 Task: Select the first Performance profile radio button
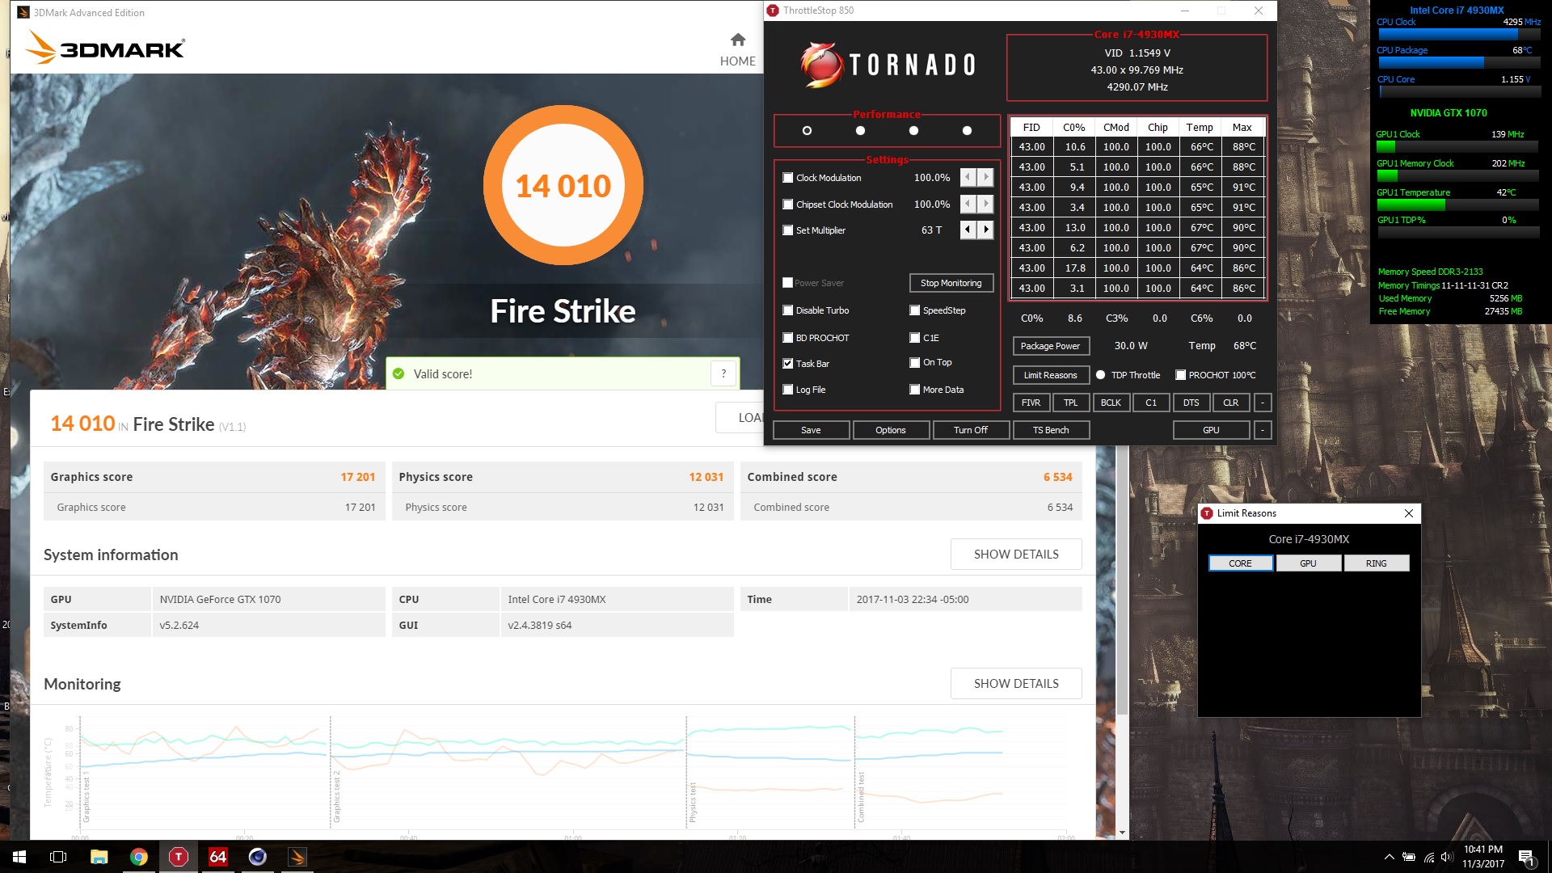coord(807,131)
